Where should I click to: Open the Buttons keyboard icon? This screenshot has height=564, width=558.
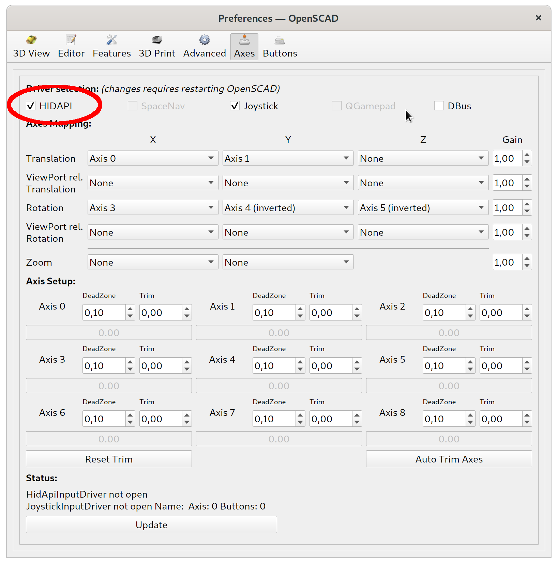tap(280, 41)
